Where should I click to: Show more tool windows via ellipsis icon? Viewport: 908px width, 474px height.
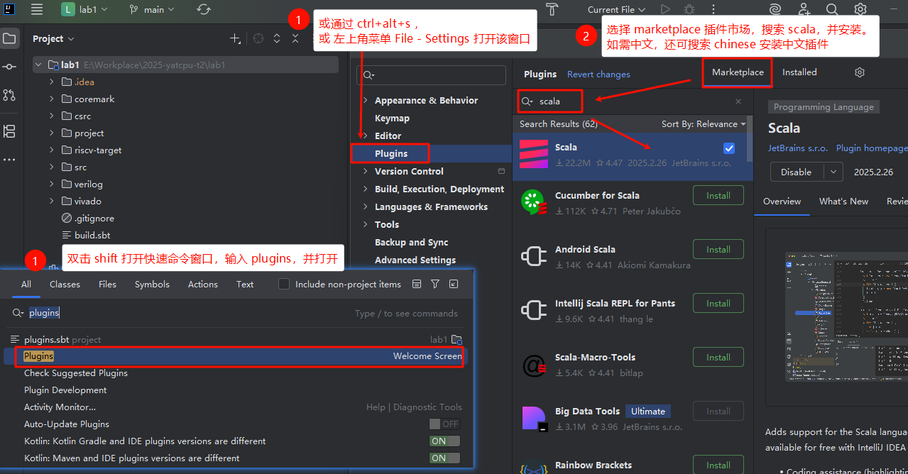click(x=9, y=160)
